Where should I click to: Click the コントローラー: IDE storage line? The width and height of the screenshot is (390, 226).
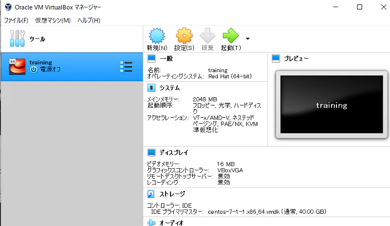click(x=169, y=205)
